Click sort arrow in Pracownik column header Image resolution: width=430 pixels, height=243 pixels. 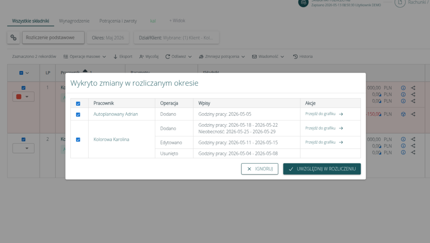point(85,71)
